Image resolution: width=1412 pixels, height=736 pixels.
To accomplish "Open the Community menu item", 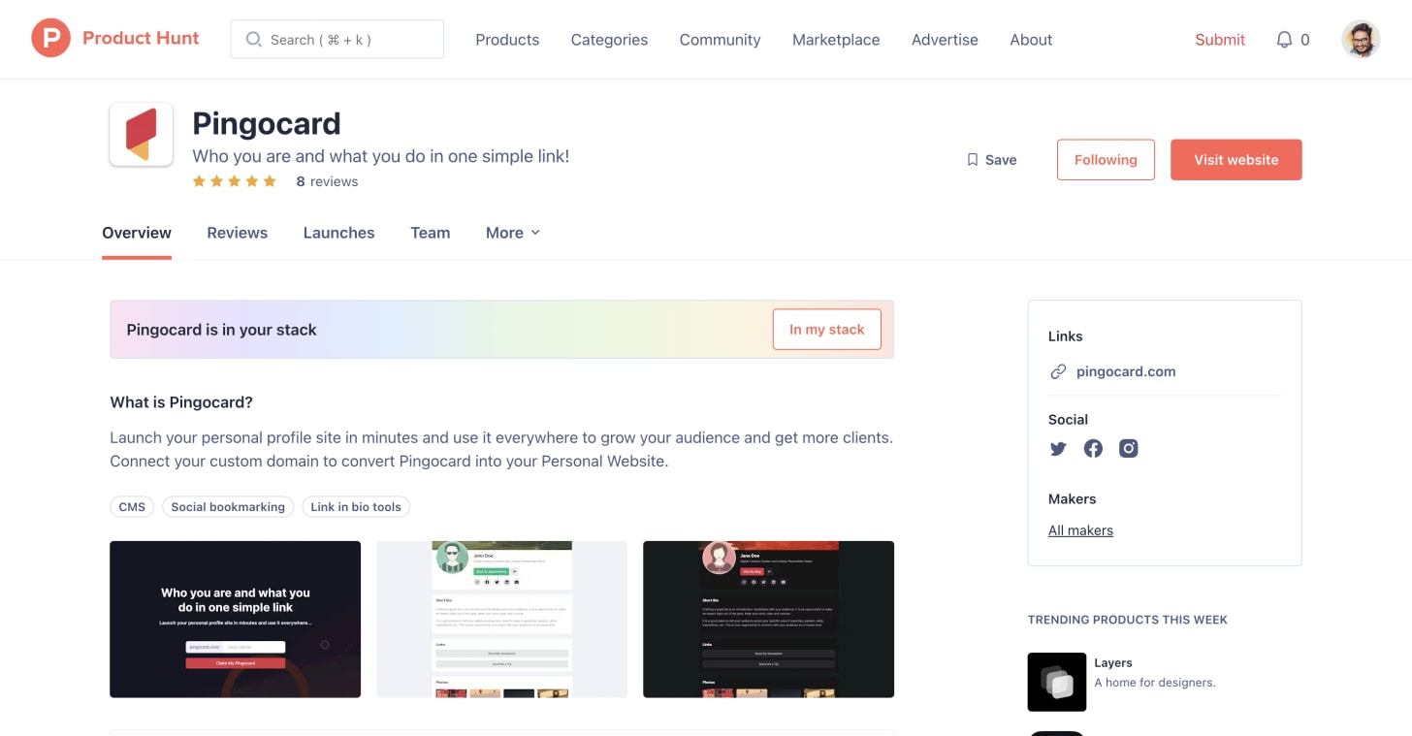I will tap(719, 40).
